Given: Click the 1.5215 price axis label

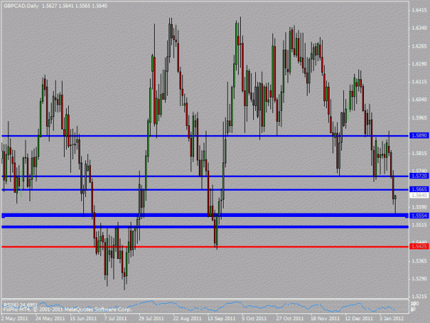Looking at the screenshot, I should 419,297.
